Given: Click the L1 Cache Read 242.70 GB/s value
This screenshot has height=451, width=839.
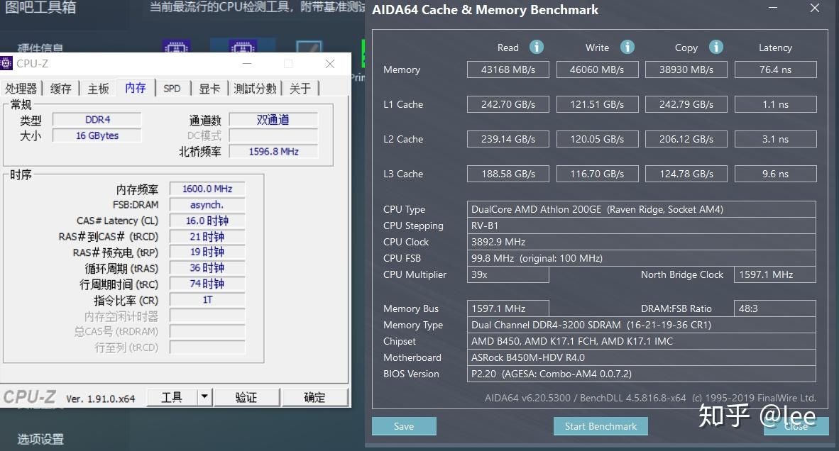Looking at the screenshot, I should [508, 104].
